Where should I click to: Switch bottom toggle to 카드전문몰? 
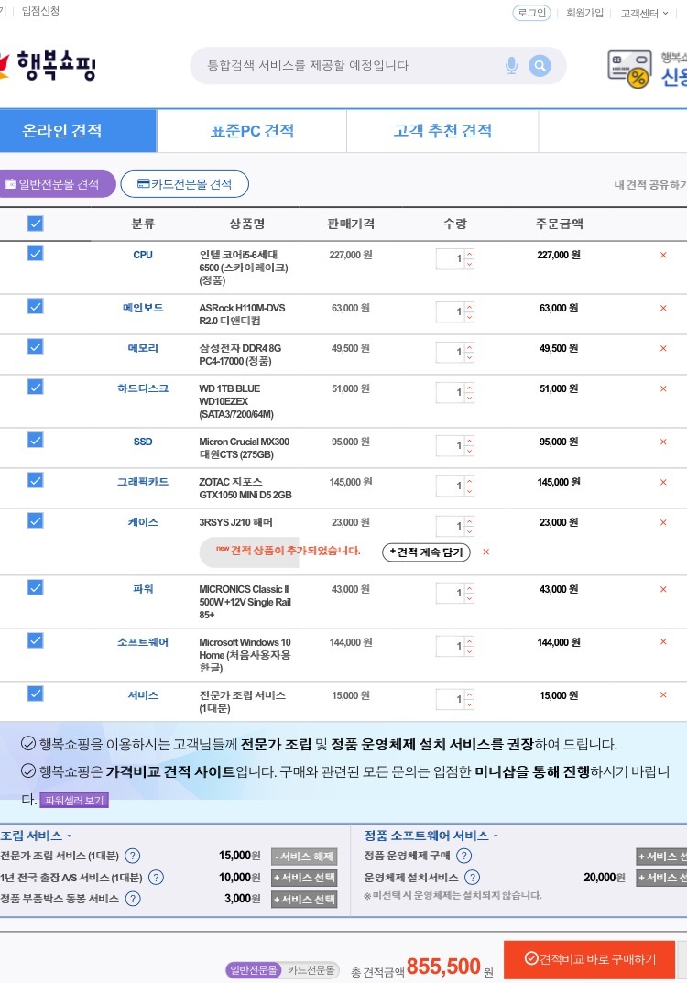click(311, 969)
